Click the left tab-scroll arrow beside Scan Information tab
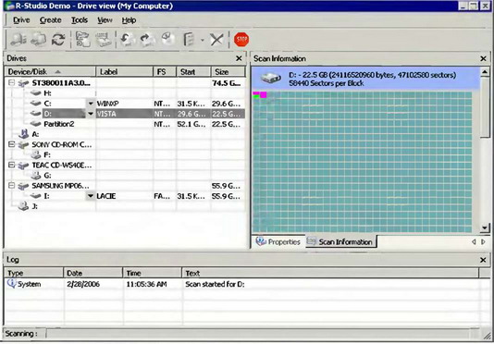This screenshot has height=344, width=494. coord(474,242)
